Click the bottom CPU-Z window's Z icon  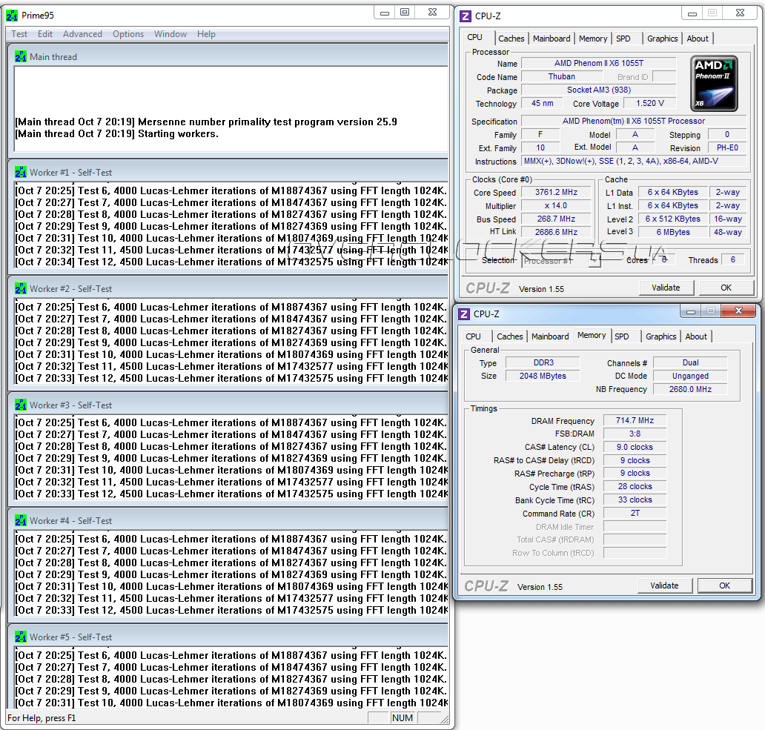pos(465,314)
